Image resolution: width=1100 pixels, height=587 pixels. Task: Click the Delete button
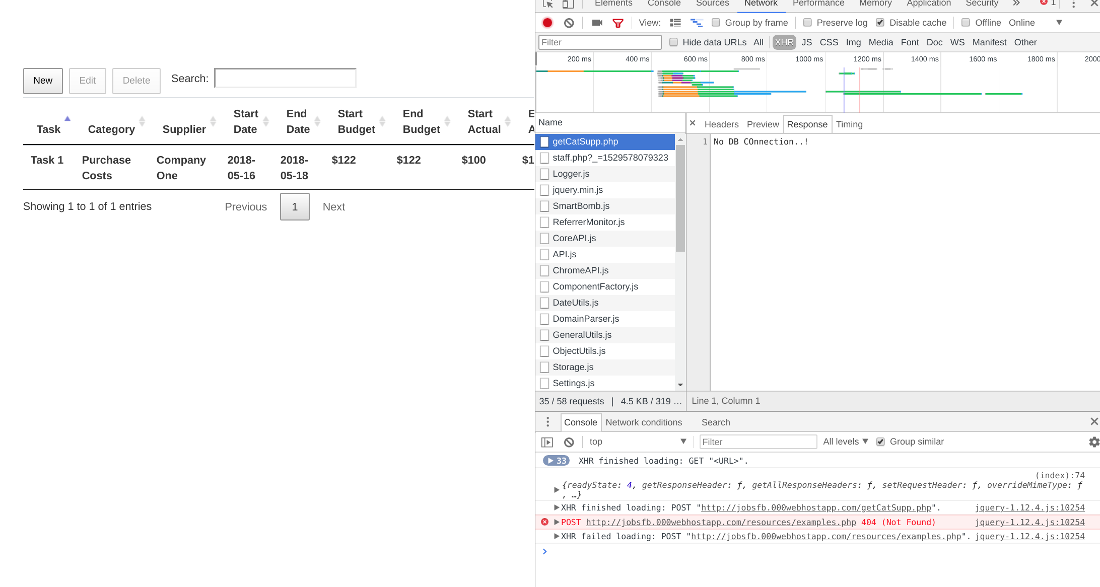(136, 81)
